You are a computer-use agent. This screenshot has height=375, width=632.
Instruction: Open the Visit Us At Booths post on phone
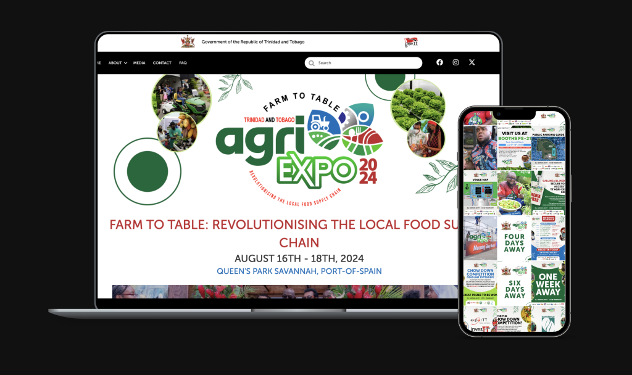(x=514, y=149)
